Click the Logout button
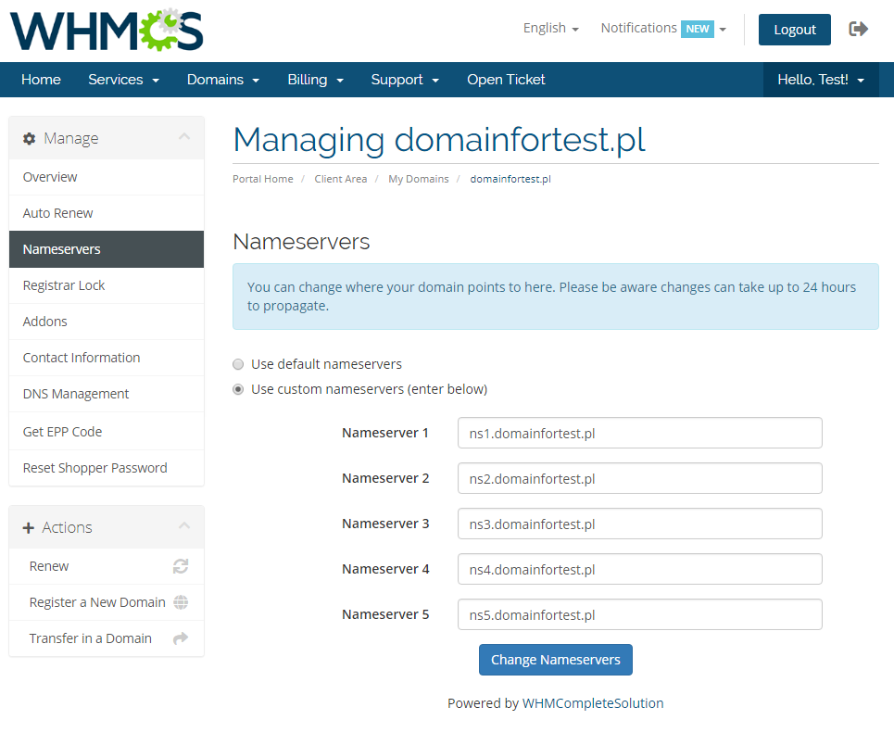This screenshot has height=745, width=894. click(x=794, y=30)
